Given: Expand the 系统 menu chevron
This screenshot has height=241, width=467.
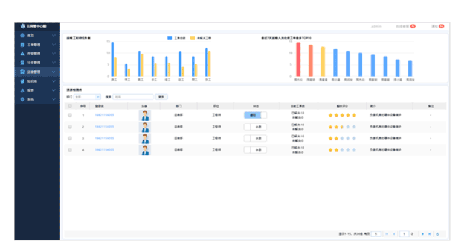Looking at the screenshot, I should tap(54, 99).
